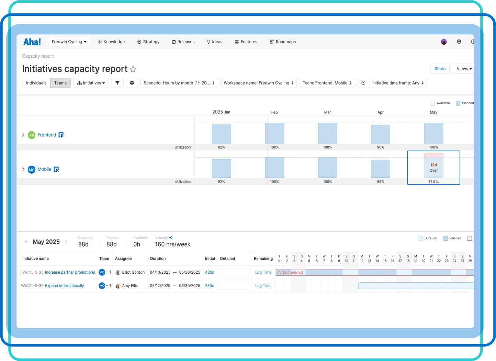Open the Workspace name filter dropdown
The width and height of the screenshot is (496, 361).
point(259,83)
